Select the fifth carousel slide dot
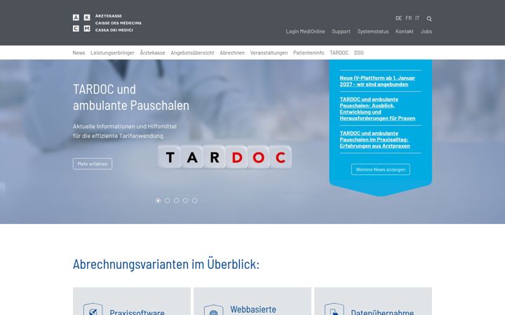 pyautogui.click(x=194, y=201)
